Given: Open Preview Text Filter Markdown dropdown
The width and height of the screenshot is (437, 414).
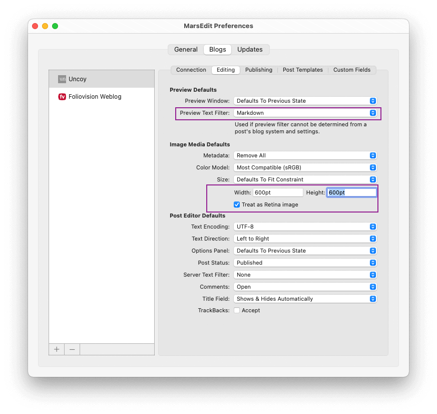Looking at the screenshot, I should coord(305,113).
